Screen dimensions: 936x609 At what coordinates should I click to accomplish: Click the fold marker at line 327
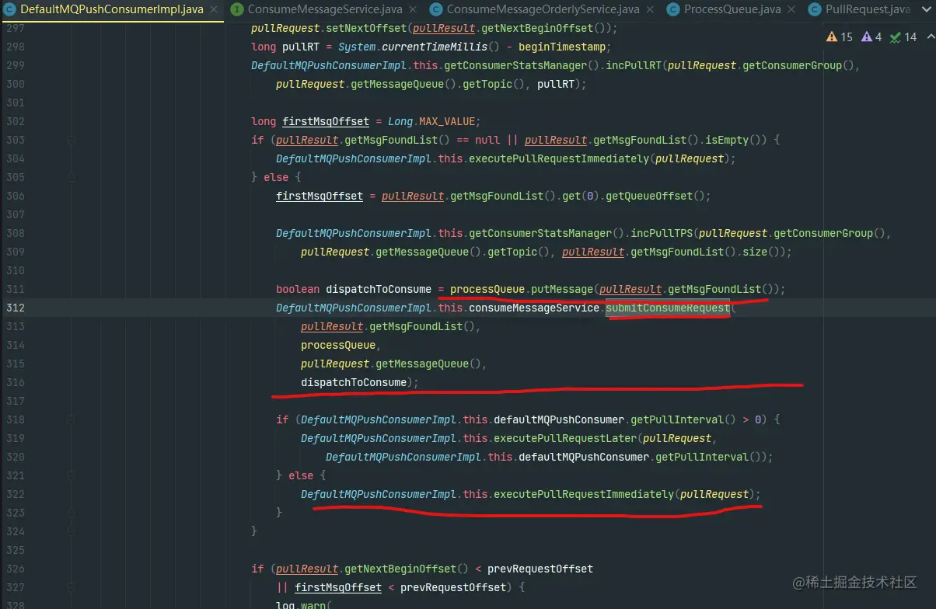71,587
